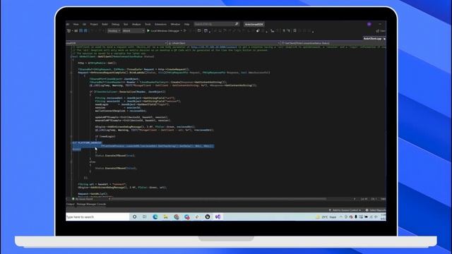Collapse the if needLogin block
The height and width of the screenshot is (254, 452).
(71, 136)
